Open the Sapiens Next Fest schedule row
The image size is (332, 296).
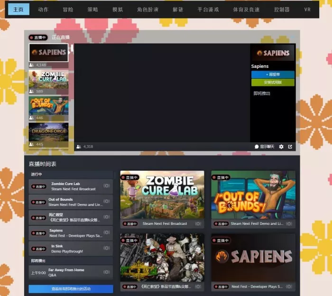[x=71, y=233]
